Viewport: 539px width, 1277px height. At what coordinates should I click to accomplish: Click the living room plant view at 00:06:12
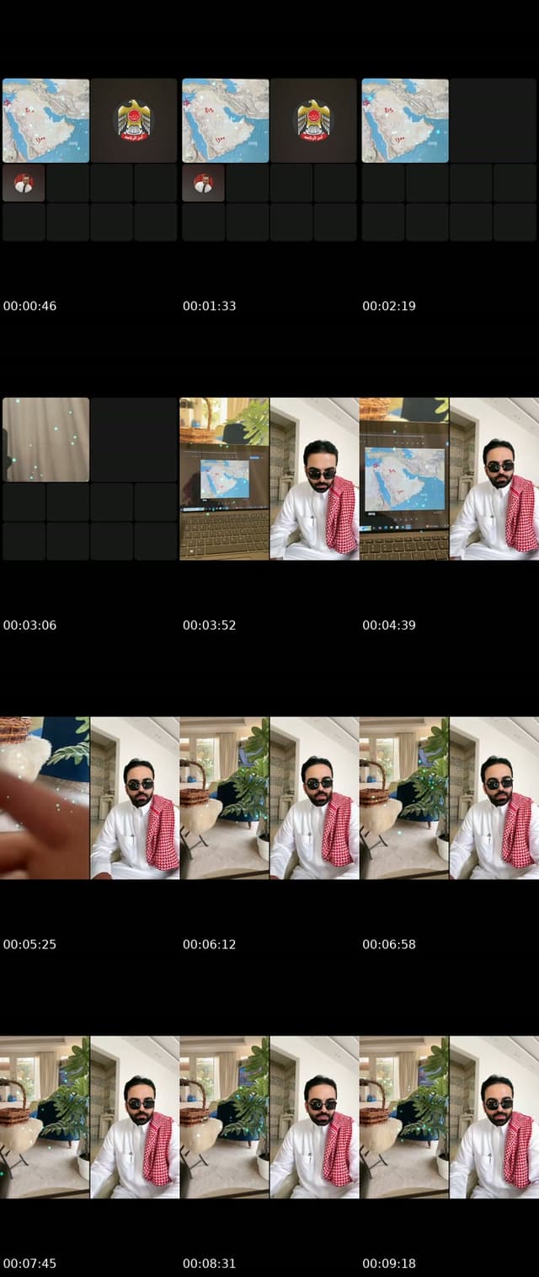point(224,798)
